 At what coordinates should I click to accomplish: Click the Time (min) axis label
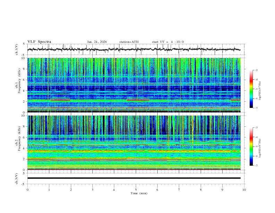tap(139, 193)
